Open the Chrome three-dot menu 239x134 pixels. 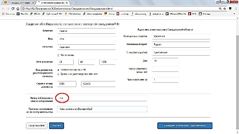pyautogui.click(x=236, y=9)
